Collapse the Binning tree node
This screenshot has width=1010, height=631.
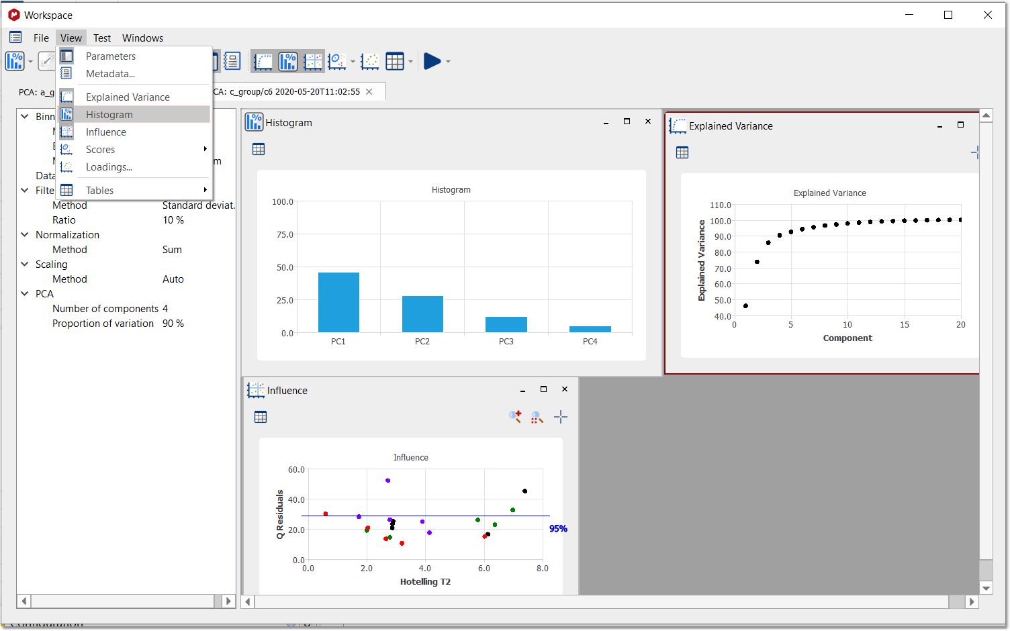pos(25,116)
